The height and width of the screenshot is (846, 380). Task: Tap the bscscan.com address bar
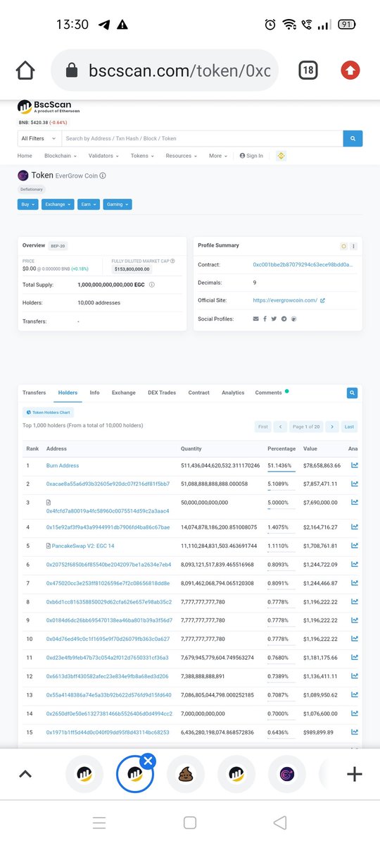pyautogui.click(x=165, y=70)
